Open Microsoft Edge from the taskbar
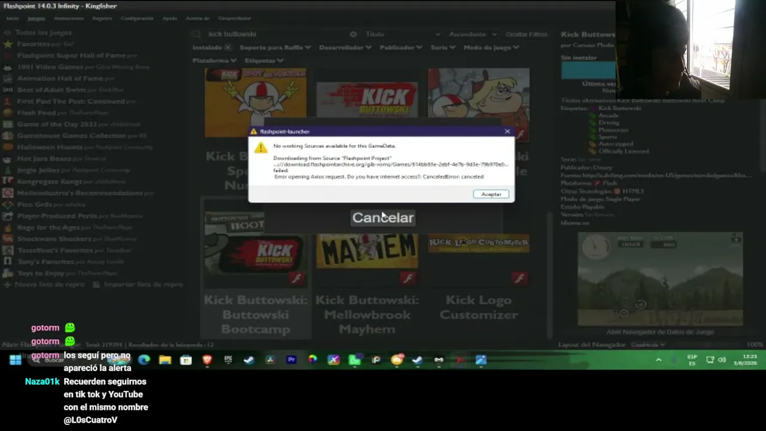 [144, 360]
